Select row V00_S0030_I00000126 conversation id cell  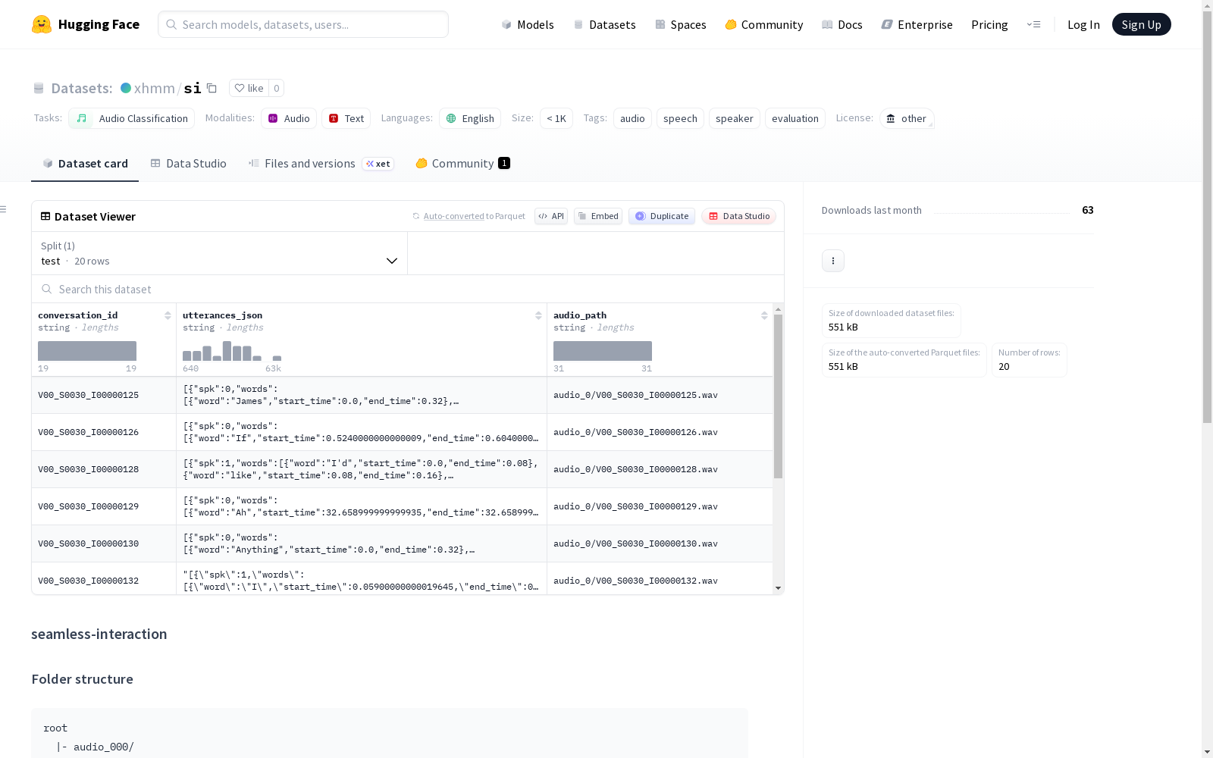104,432
